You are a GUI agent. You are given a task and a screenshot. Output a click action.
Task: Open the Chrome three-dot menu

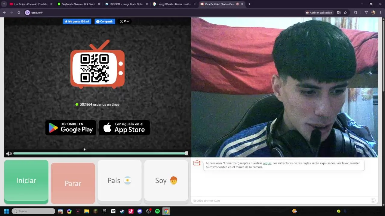coord(381,13)
